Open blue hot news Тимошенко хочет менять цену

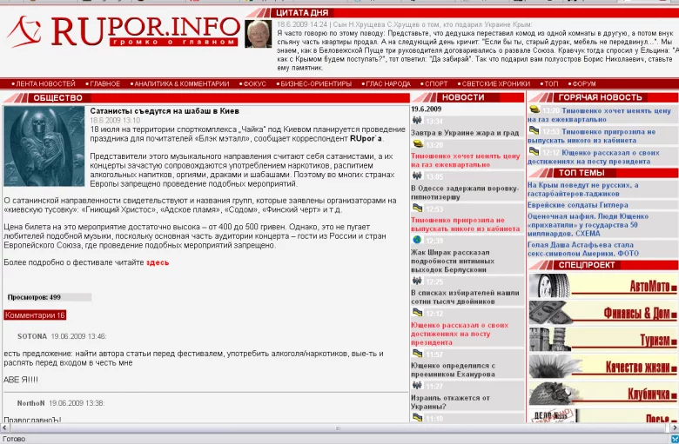(599, 115)
